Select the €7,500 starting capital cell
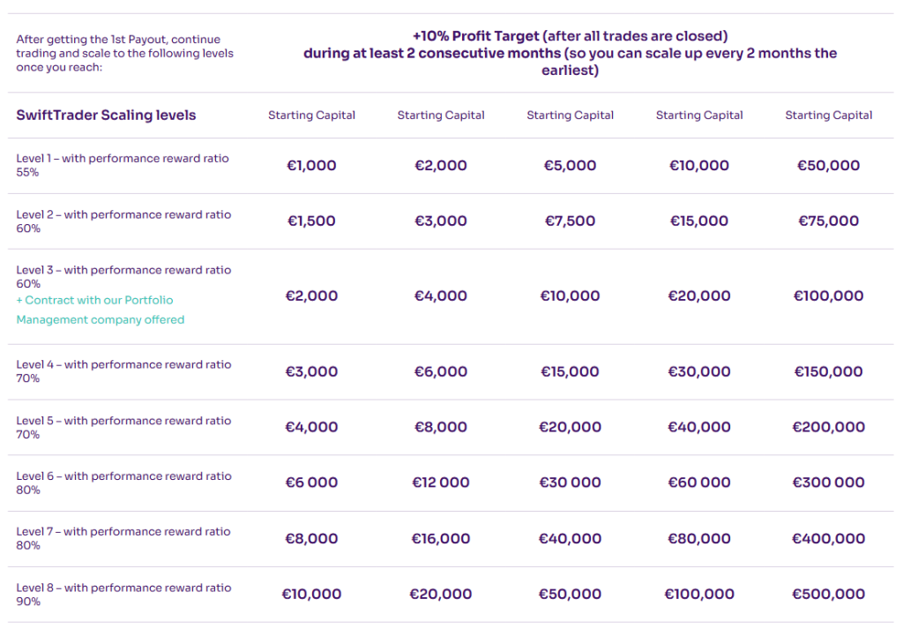The width and height of the screenshot is (903, 629). [x=571, y=221]
